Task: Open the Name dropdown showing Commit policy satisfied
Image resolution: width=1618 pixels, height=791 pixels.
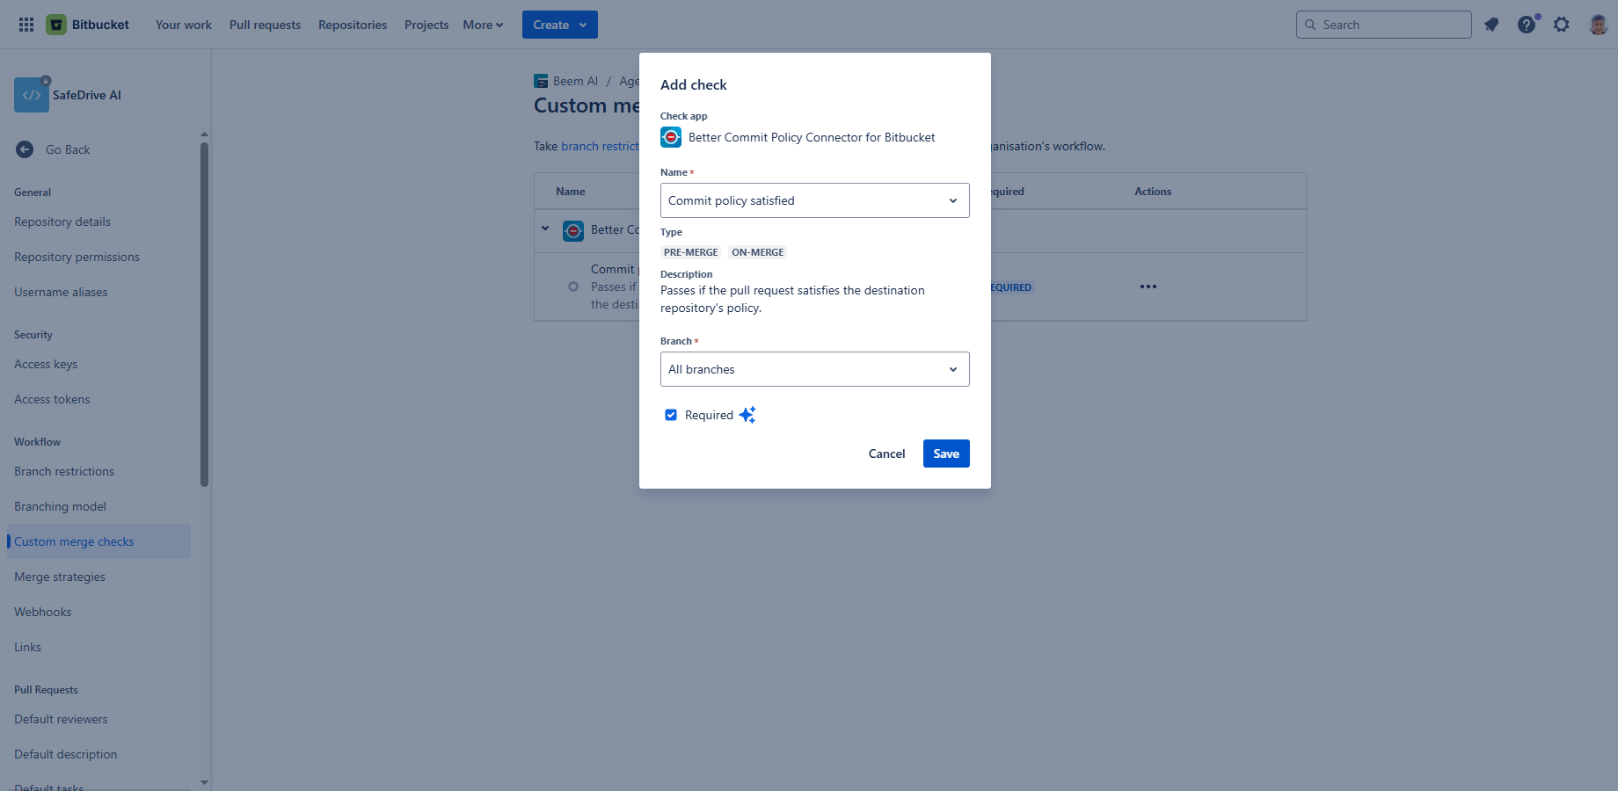Action: [x=815, y=200]
